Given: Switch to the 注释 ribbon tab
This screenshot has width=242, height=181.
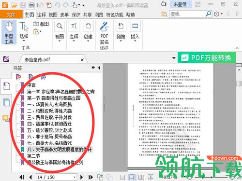Looking at the screenshot, I should (42, 15).
